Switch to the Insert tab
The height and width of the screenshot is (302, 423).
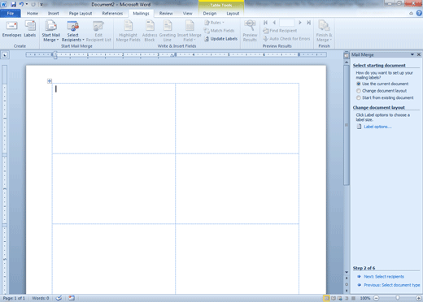[x=54, y=13]
